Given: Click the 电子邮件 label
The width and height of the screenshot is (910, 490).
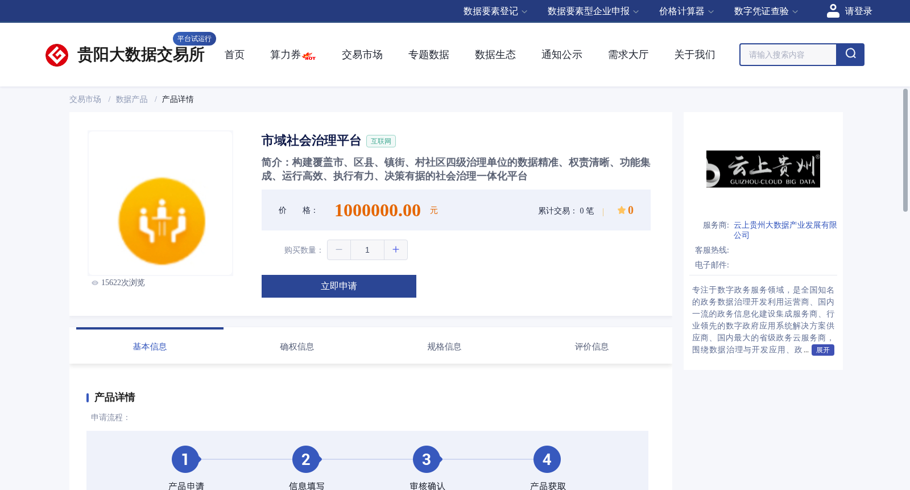Looking at the screenshot, I should [712, 265].
